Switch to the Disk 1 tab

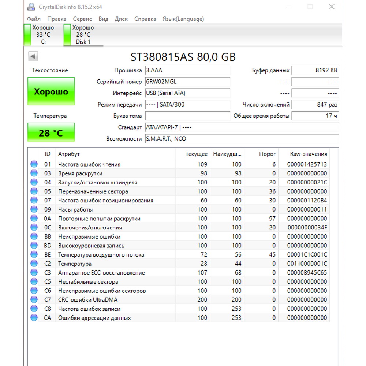83,35
